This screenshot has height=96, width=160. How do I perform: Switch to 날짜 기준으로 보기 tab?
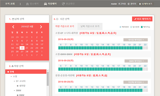coord(90,26)
